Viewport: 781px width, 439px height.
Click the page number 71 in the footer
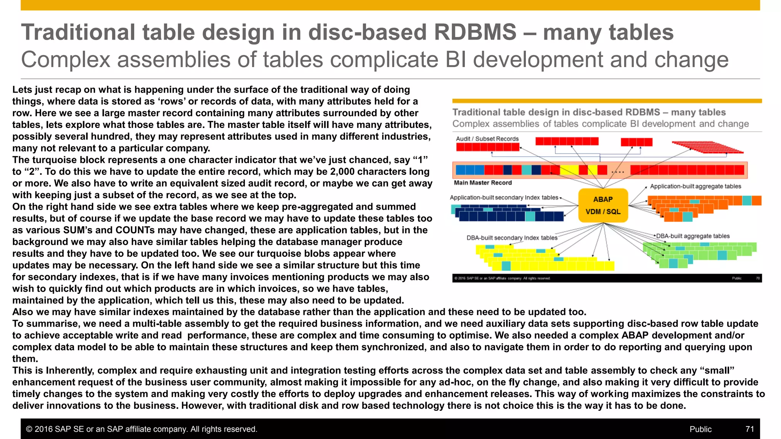coord(750,429)
